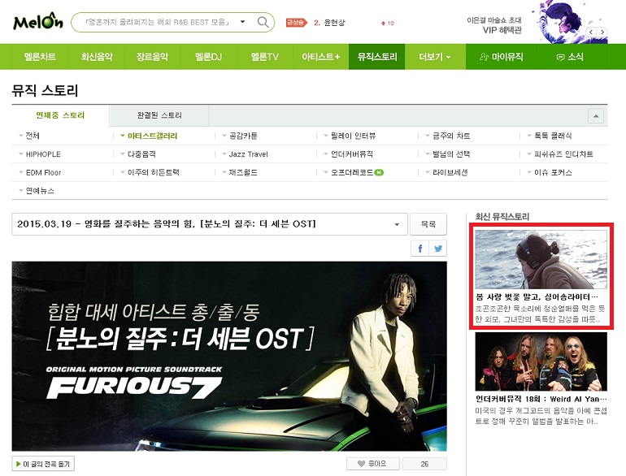Select the 오프더레코드 category
The height and width of the screenshot is (476, 626).
coord(354,172)
